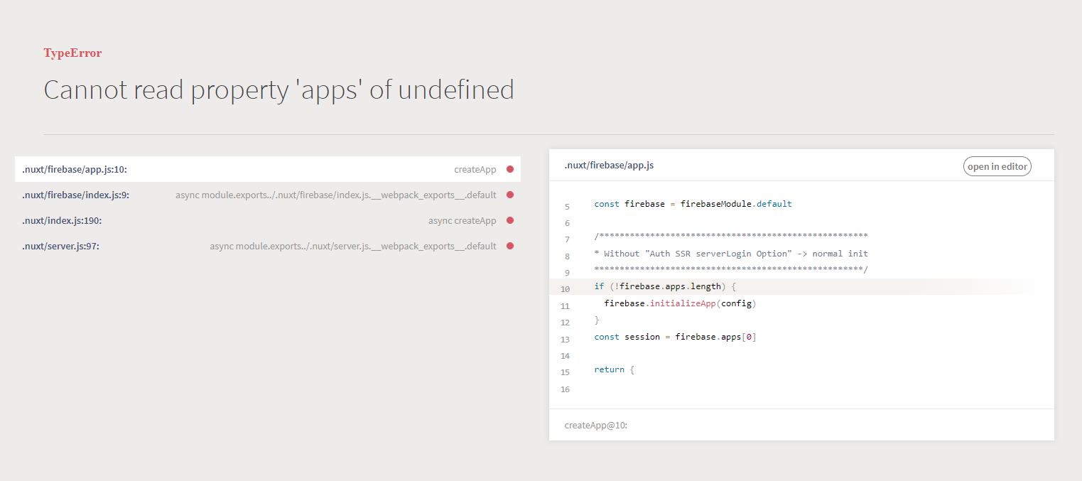The height and width of the screenshot is (481, 1082).
Task: Click the red dot on the server.js:97 frame
Action: click(510, 246)
